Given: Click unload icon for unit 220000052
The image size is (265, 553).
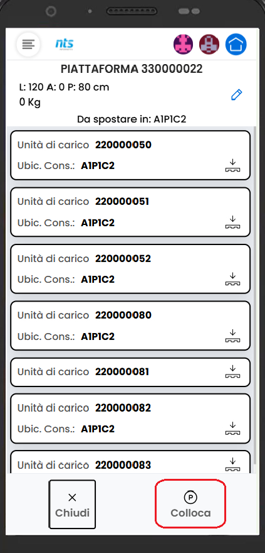Looking at the screenshot, I should 232,278.
